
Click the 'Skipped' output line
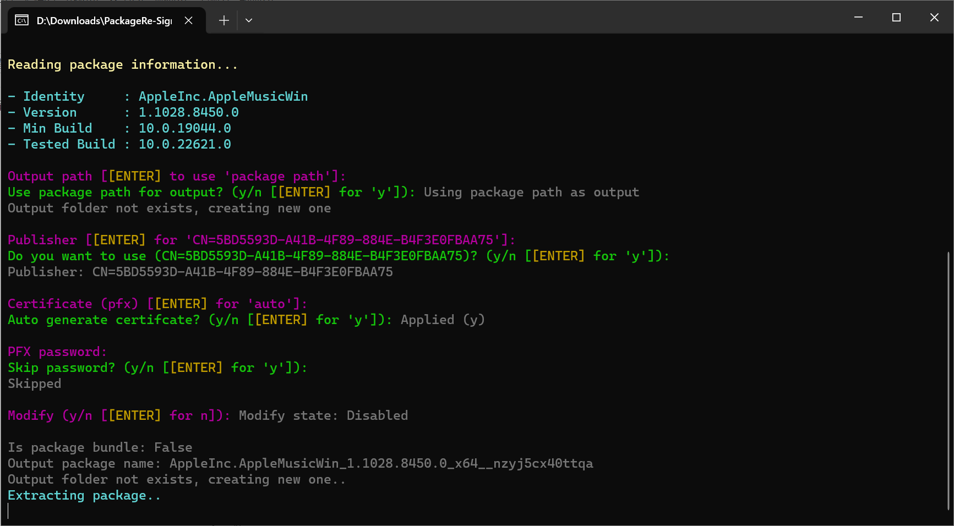click(34, 383)
